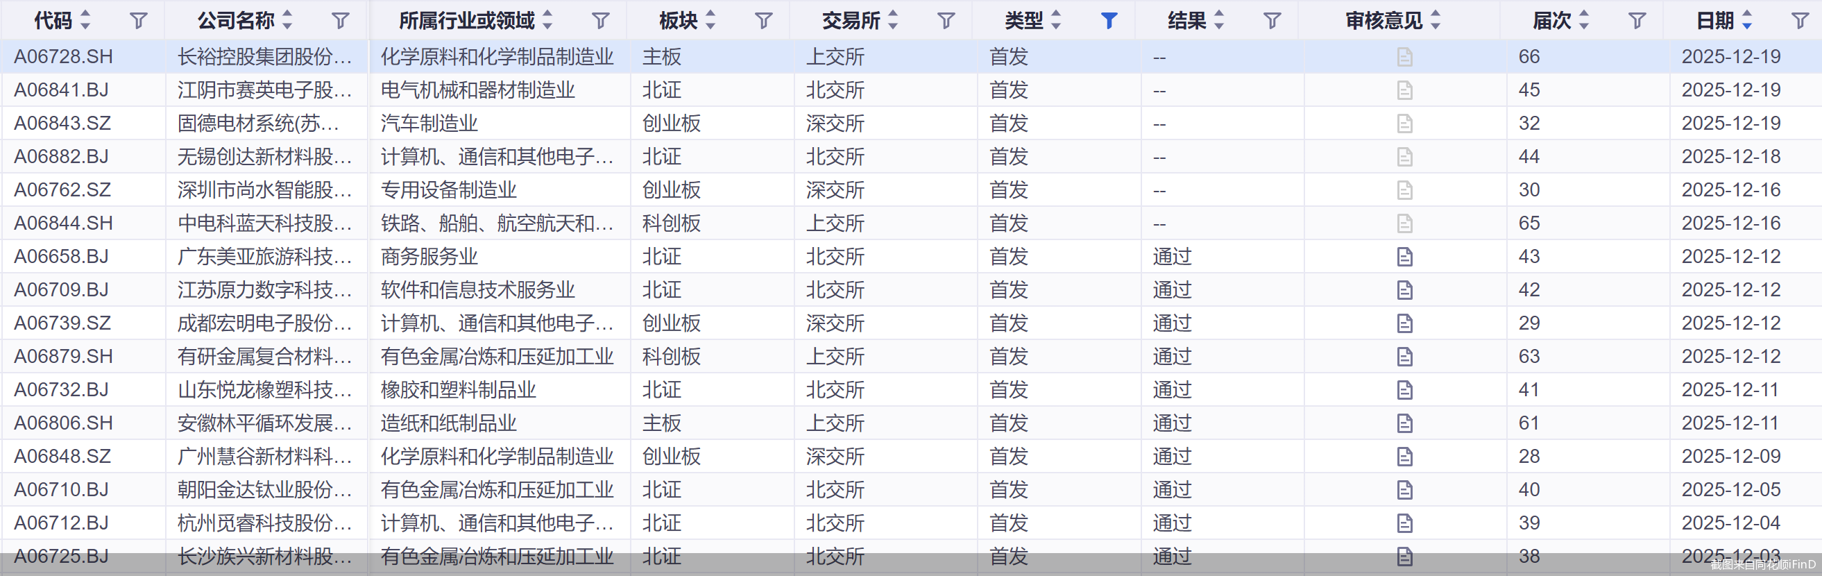
Task: Sort table by 公司名称 column arrows
Action: 287,21
